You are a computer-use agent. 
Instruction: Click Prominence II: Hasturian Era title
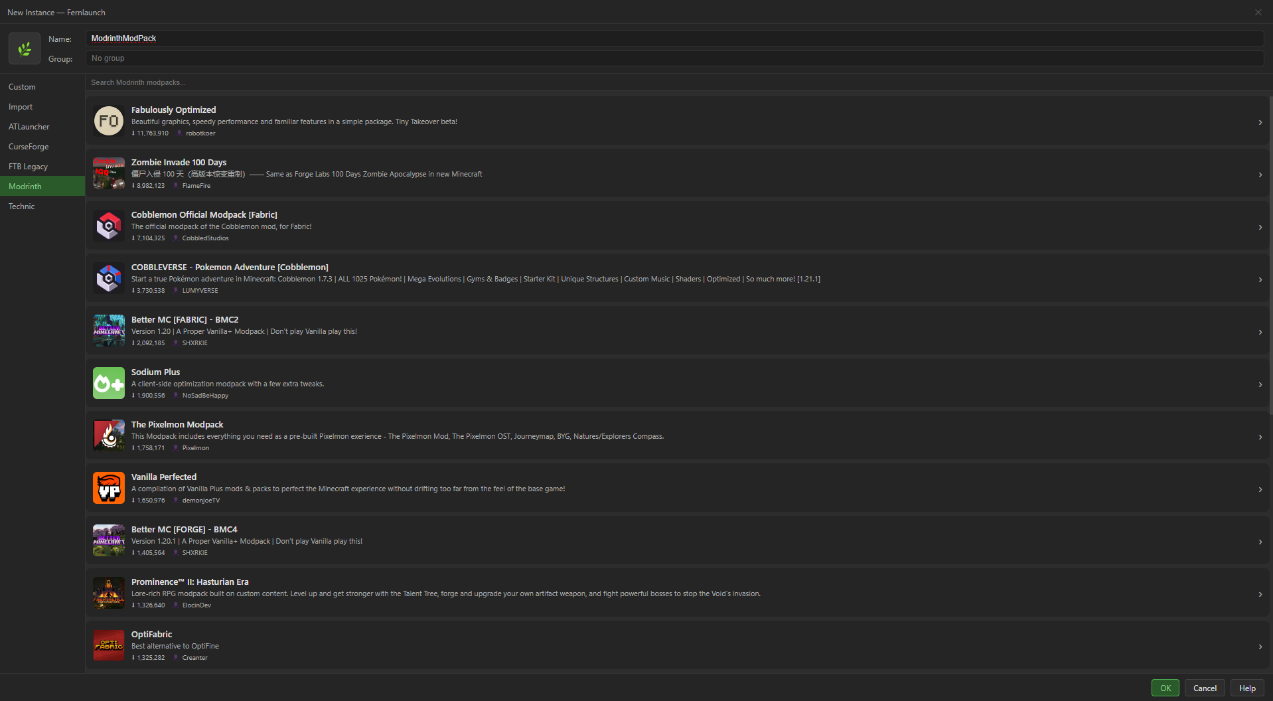[190, 582]
